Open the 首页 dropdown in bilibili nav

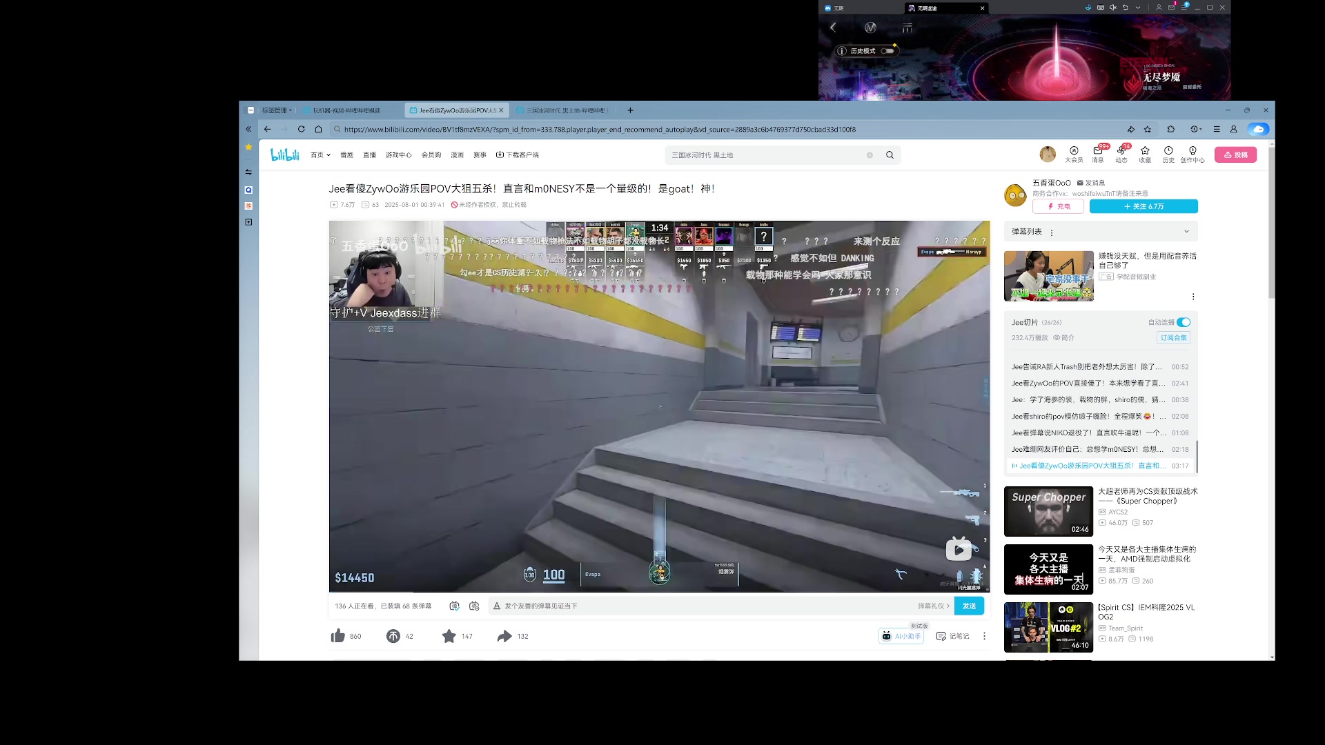tap(320, 155)
